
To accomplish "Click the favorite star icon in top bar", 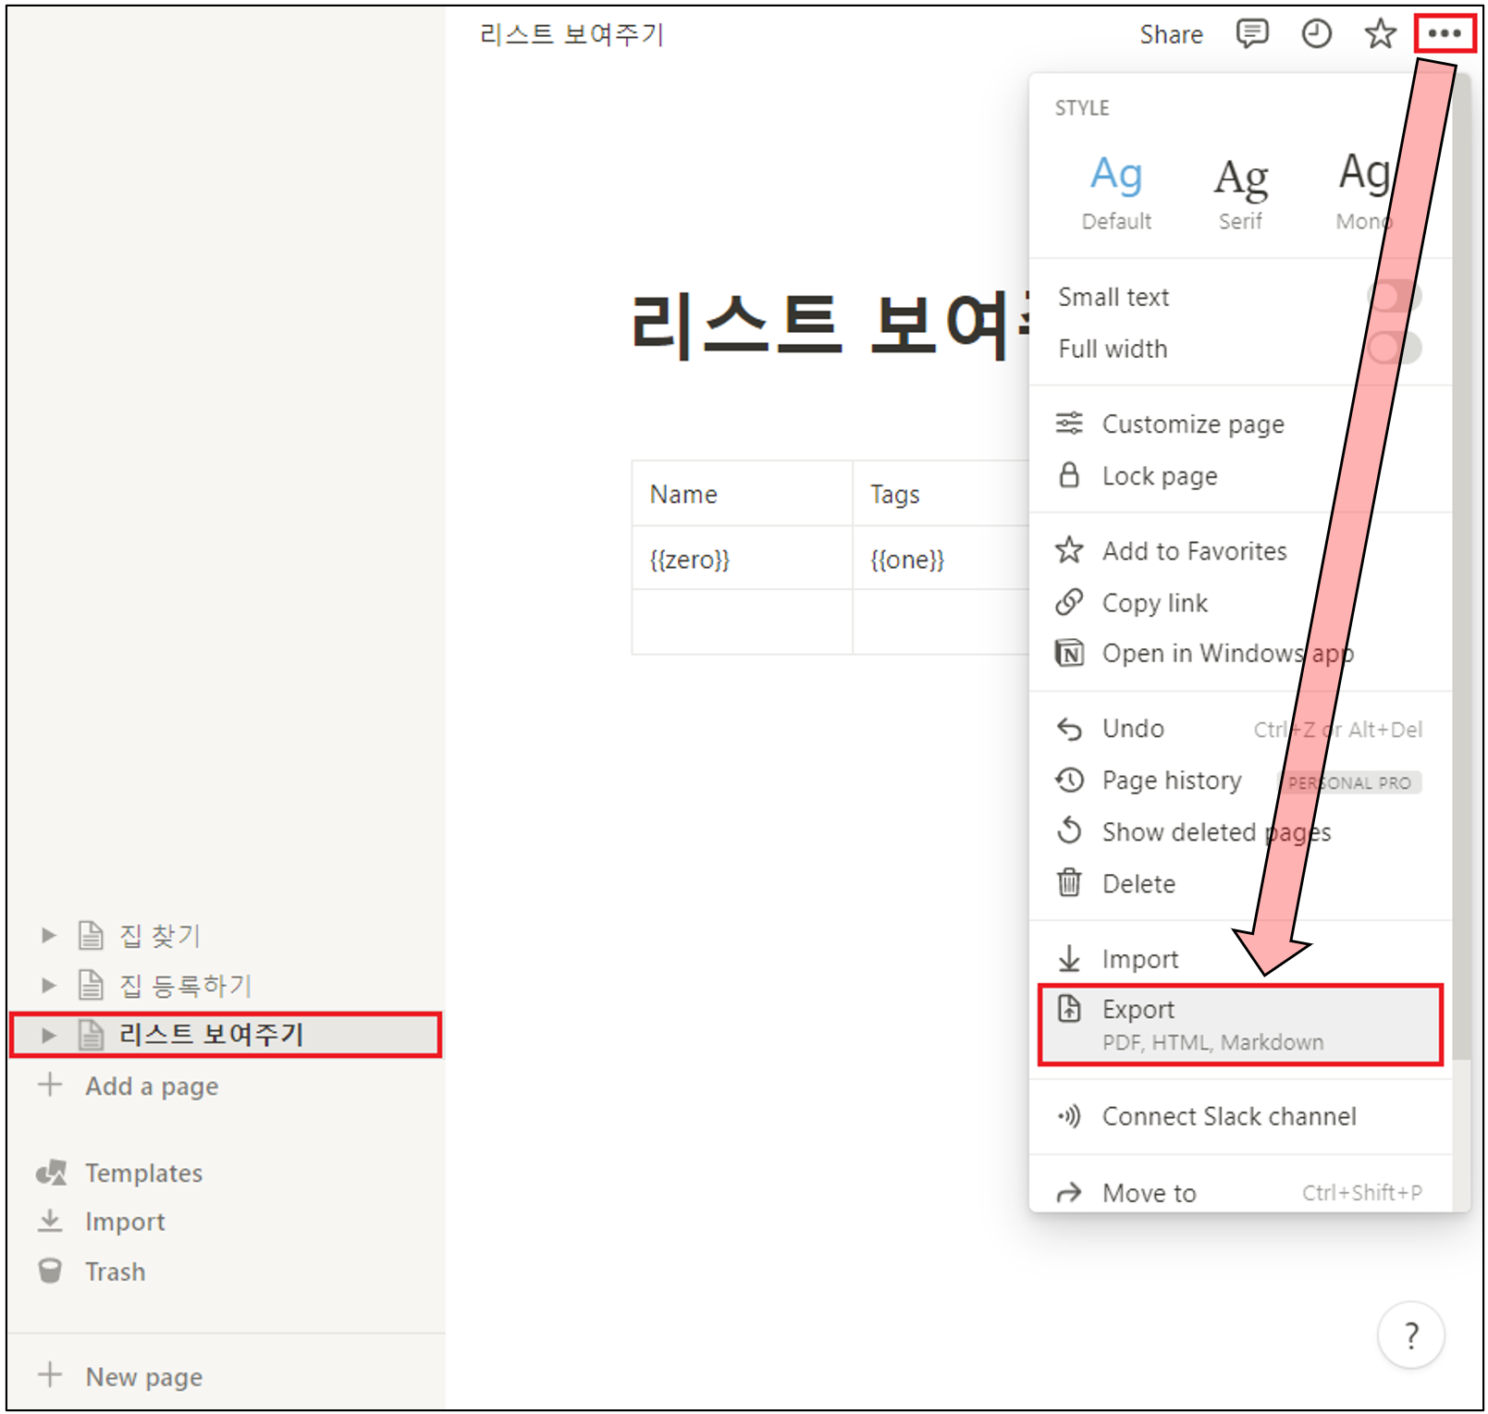I will click(x=1380, y=34).
